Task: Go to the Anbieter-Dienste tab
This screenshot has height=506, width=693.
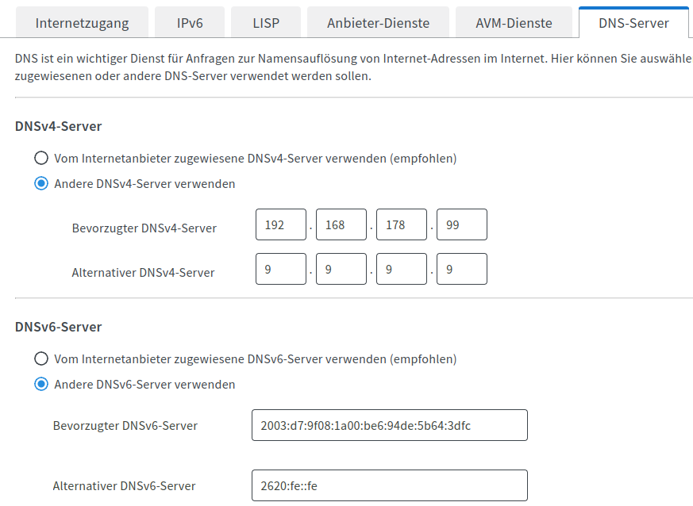Action: pyautogui.click(x=378, y=23)
